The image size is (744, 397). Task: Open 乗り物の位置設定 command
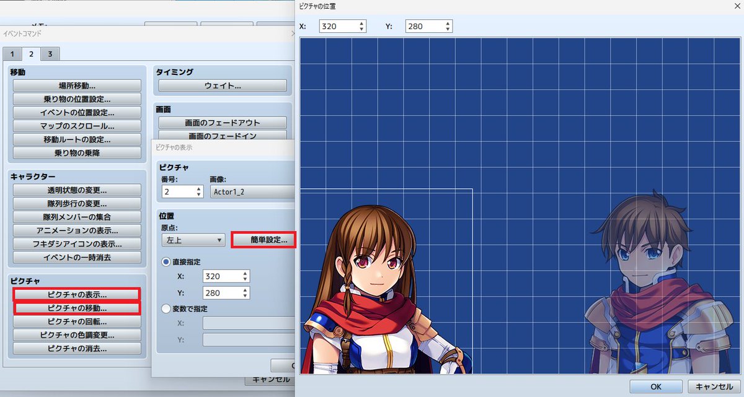pyautogui.click(x=77, y=99)
